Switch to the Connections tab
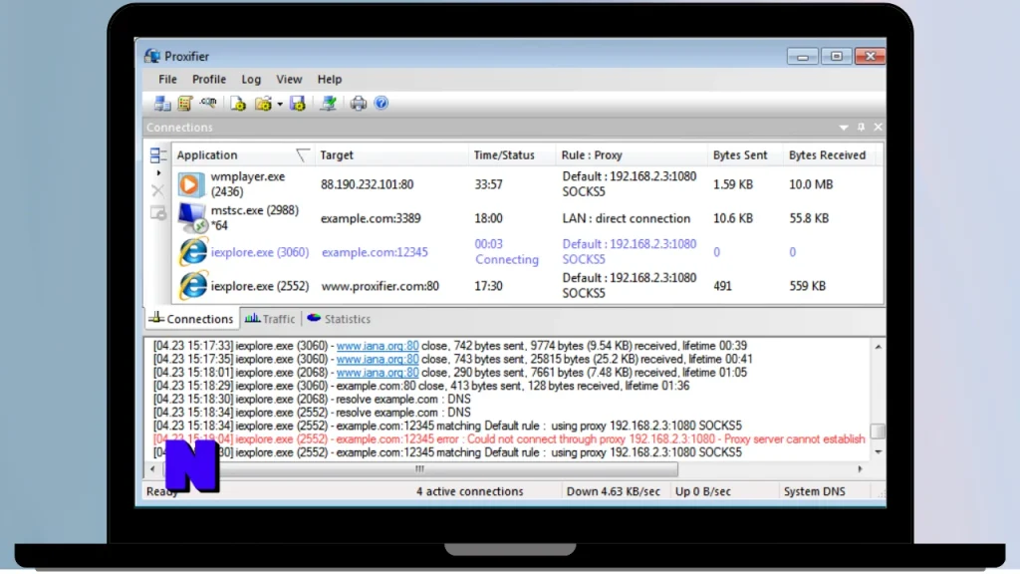 pyautogui.click(x=191, y=319)
